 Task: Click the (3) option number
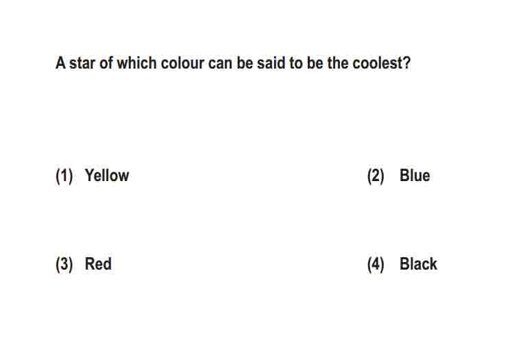(x=64, y=264)
